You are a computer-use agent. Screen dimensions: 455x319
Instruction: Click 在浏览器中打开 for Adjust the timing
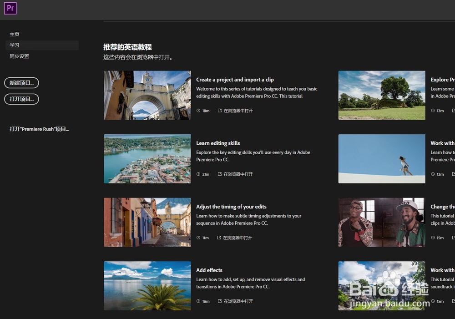(x=238, y=238)
